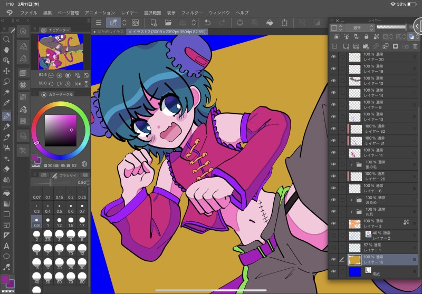Select the Eyedropper tool
The image size is (422, 294).
pyautogui.click(x=6, y=103)
